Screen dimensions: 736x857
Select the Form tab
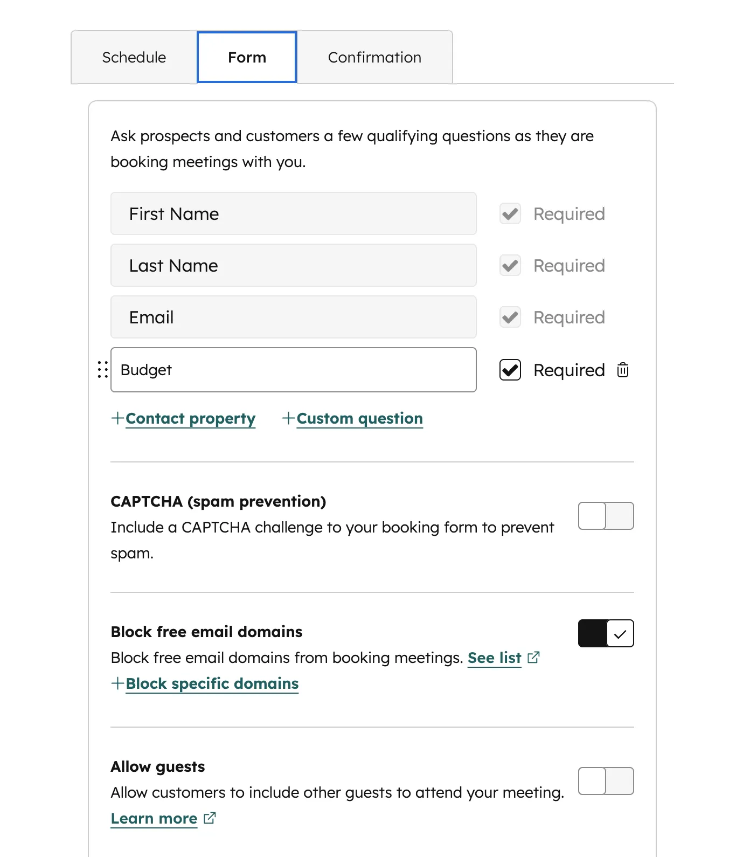pos(246,57)
